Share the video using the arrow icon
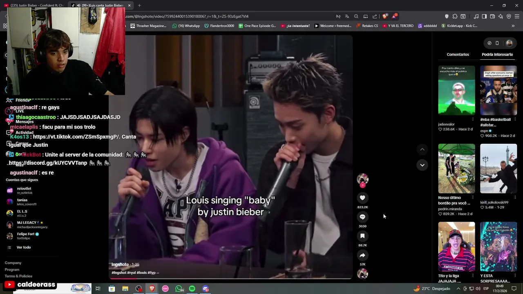Image resolution: width=523 pixels, height=294 pixels. pos(362,255)
